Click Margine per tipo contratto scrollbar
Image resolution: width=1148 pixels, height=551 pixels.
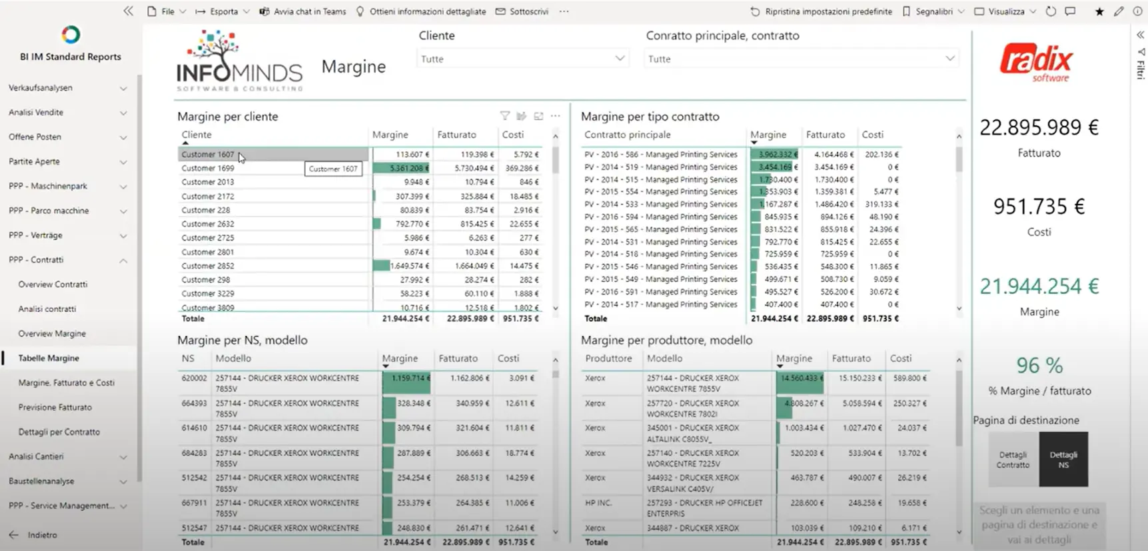click(x=959, y=160)
